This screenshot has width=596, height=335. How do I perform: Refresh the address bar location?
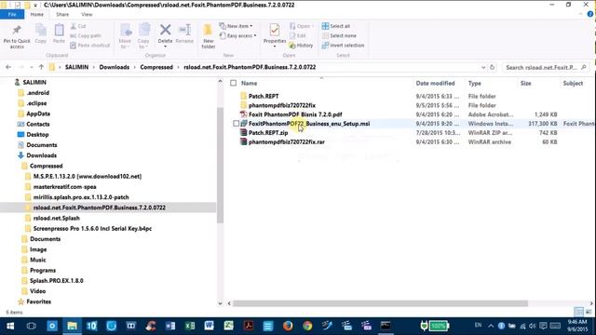click(493, 67)
